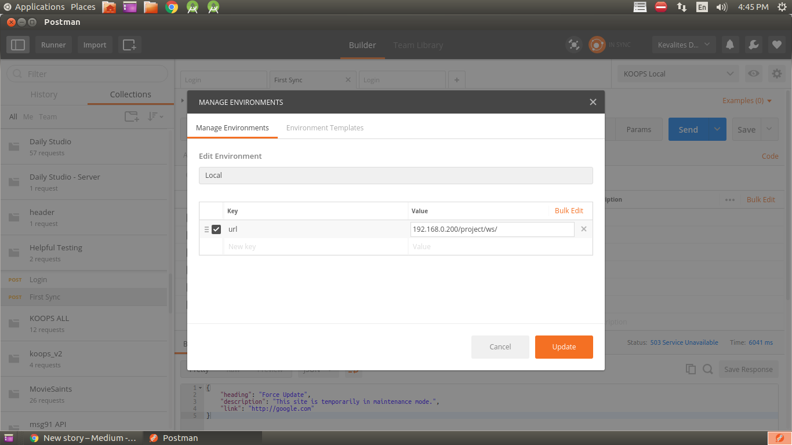
Task: Open environment quick look eye icon
Action: pos(754,74)
